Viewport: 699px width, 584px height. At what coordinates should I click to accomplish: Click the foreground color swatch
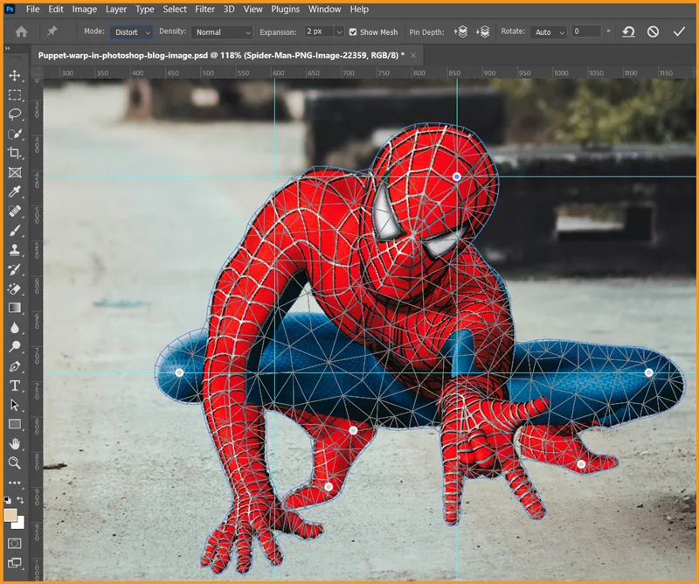(11, 516)
